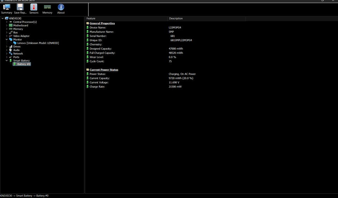Click the General Properties folder icon

pos(88,23)
